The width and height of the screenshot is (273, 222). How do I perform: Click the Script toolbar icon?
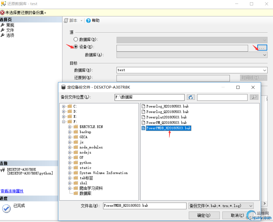(x=66, y=20)
